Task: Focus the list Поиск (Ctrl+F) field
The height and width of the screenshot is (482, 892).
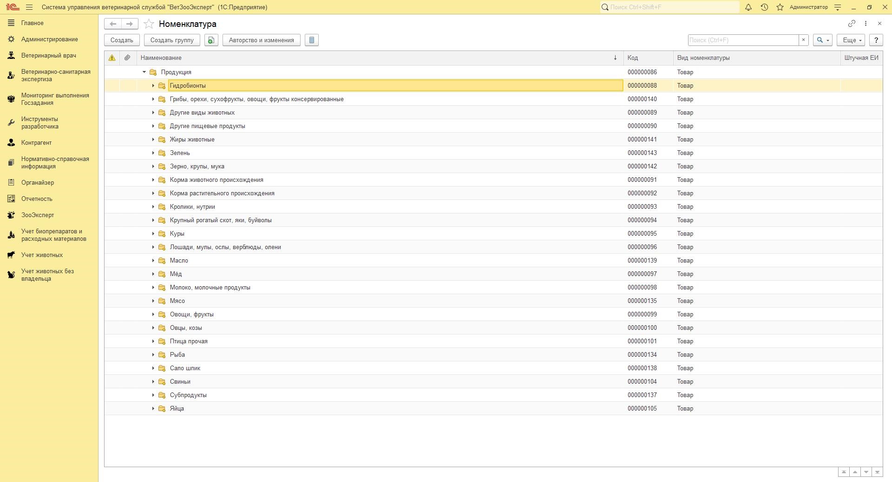Action: click(743, 40)
